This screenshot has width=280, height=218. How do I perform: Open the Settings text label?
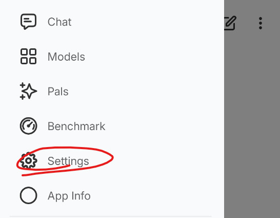coord(68,161)
